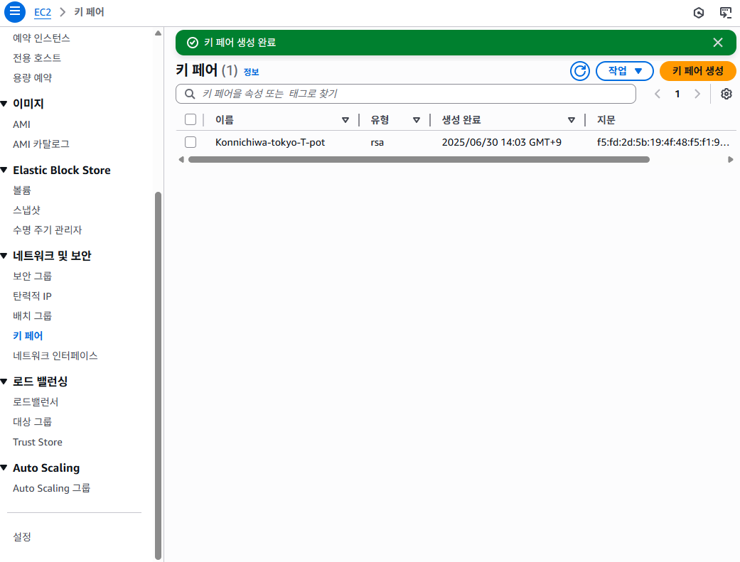Image resolution: width=740 pixels, height=562 pixels.
Task: Open the CloudShell monitor icon
Action: pos(725,13)
